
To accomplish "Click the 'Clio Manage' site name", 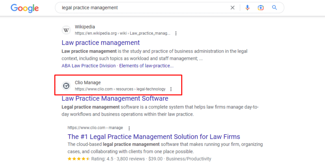I will (88, 83).
